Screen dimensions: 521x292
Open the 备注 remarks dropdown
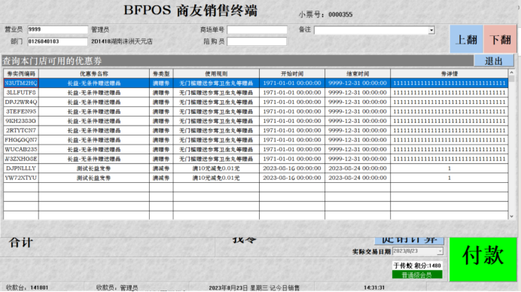click(x=431, y=30)
